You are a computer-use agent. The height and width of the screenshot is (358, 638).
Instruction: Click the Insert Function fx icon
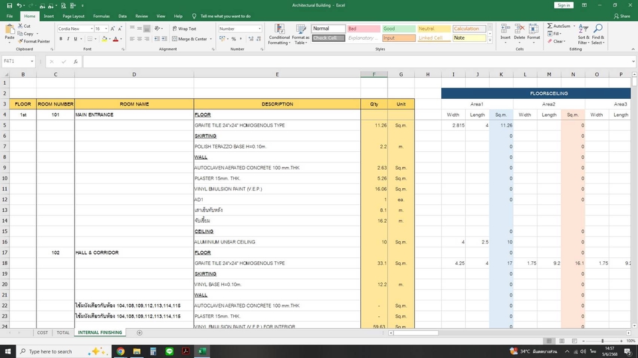tap(75, 62)
